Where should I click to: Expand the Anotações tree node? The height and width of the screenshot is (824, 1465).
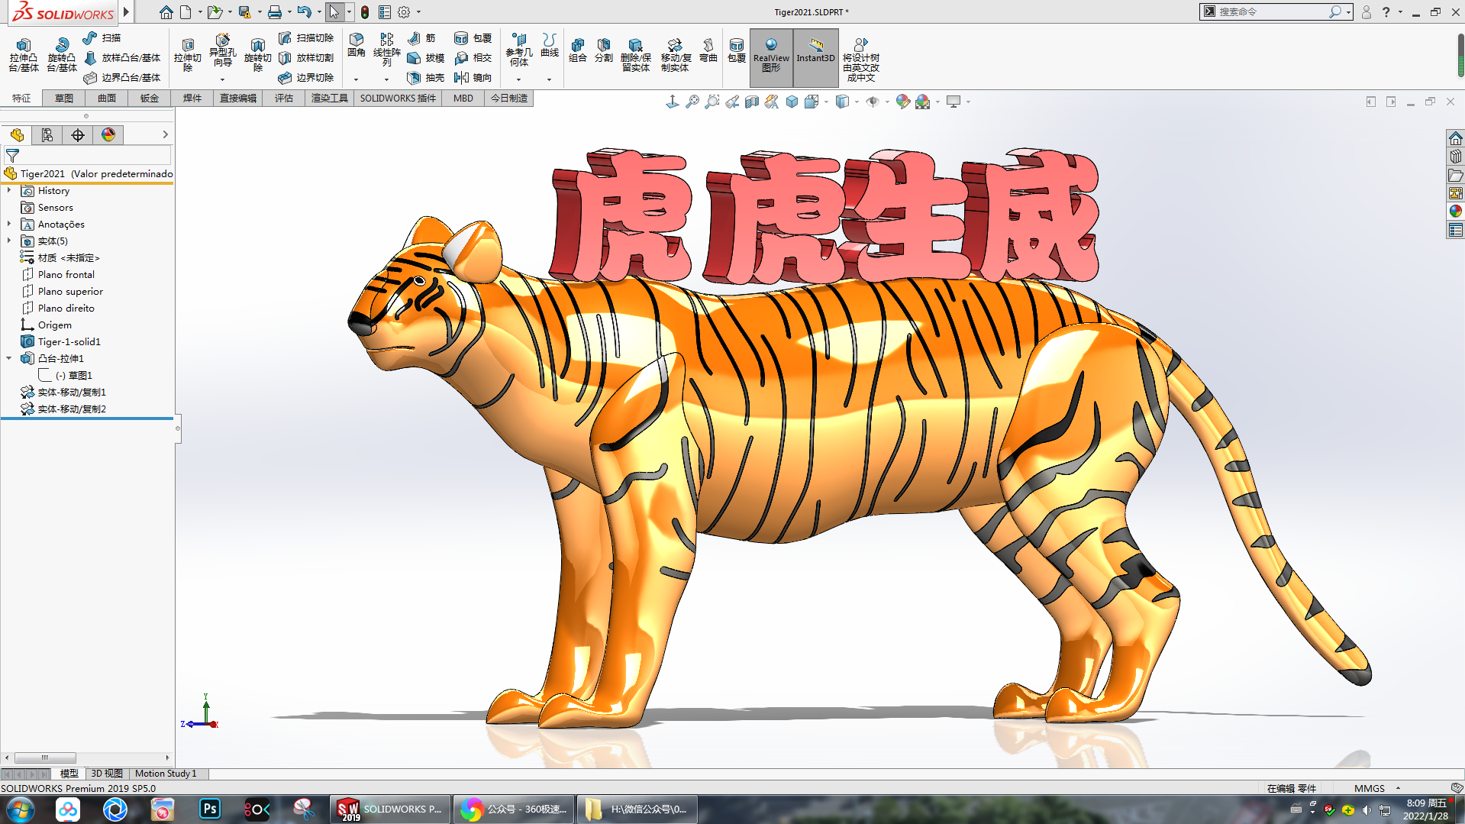tap(9, 224)
